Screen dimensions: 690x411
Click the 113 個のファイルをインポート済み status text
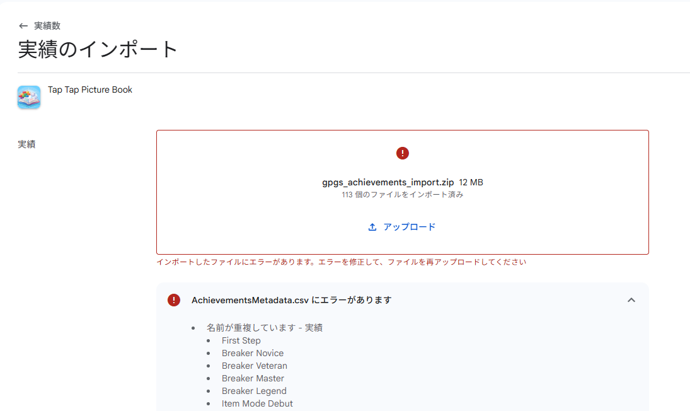(x=402, y=195)
